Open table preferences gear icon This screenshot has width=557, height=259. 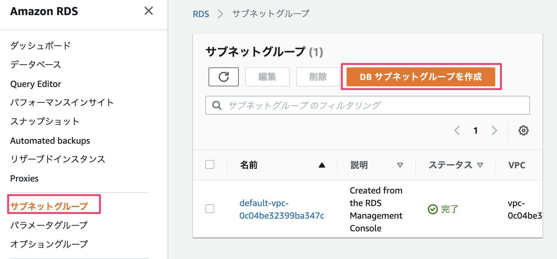523,130
